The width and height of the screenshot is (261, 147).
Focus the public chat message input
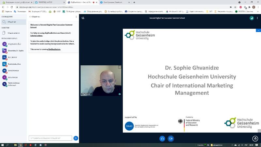coord(50,138)
